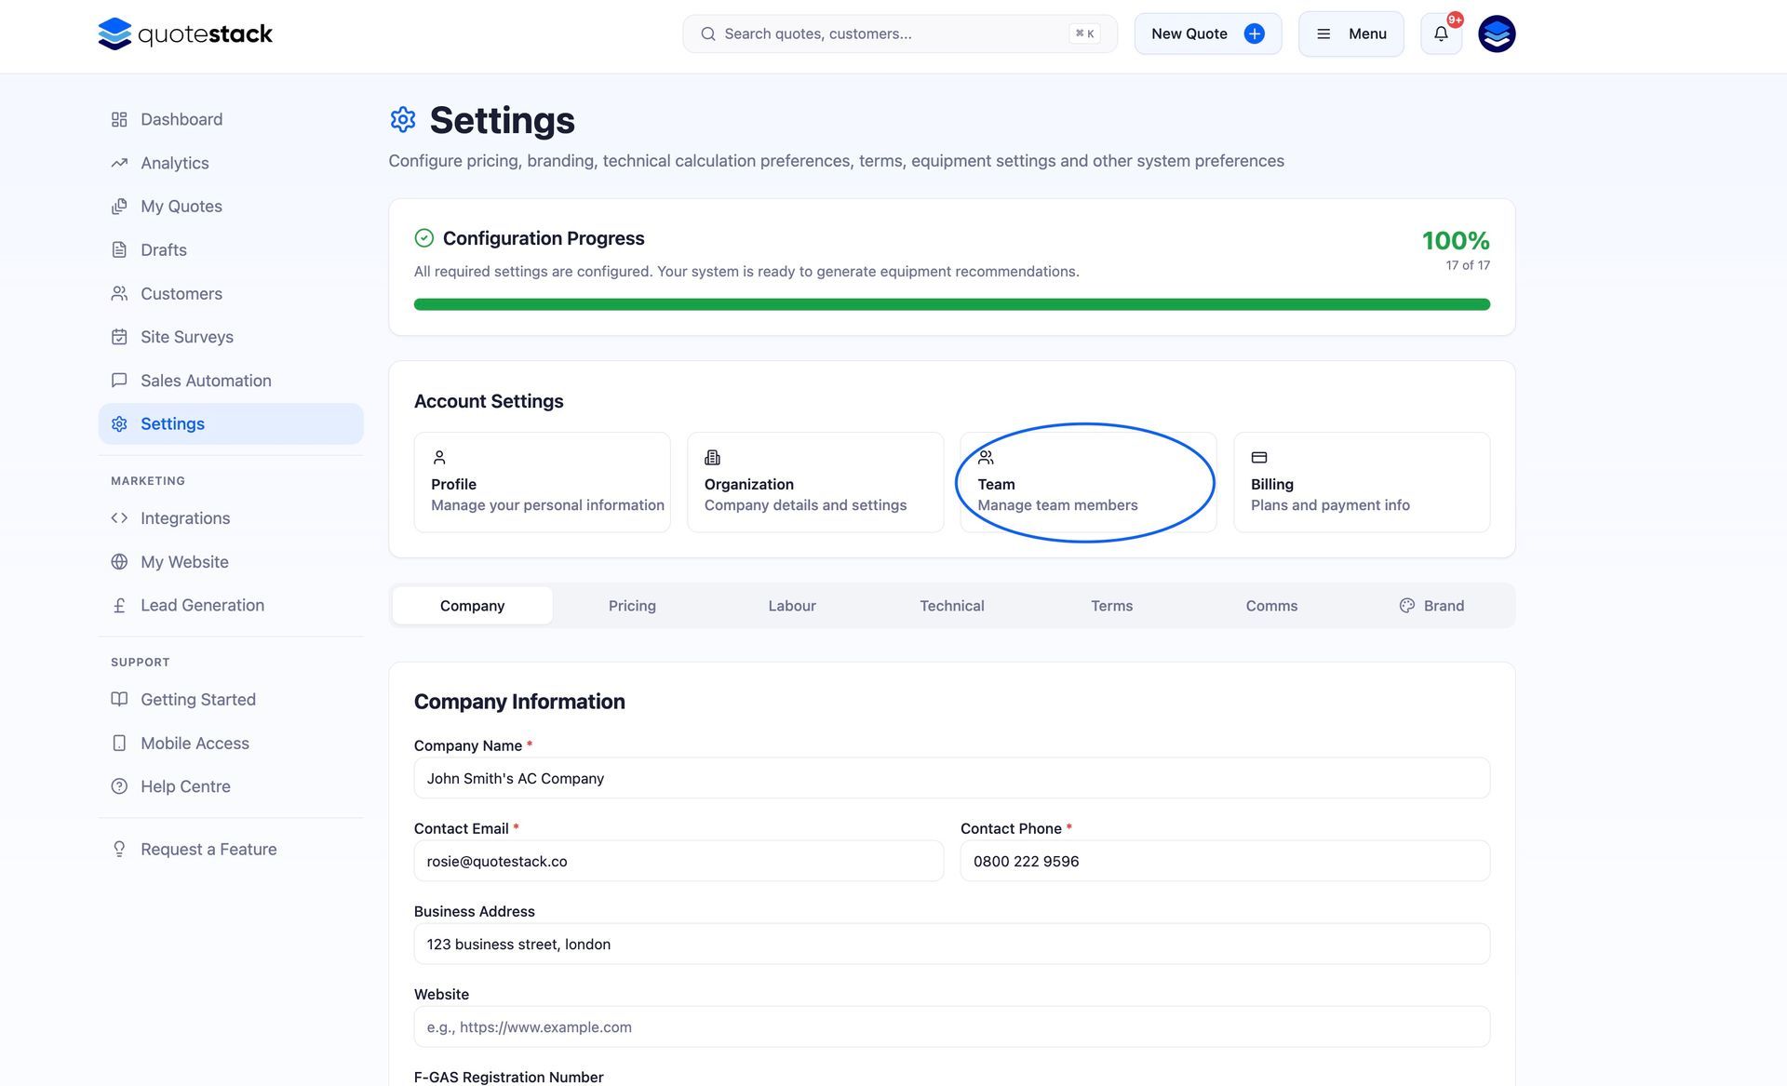This screenshot has height=1086, width=1787.
Task: Switch to the Brand tab
Action: point(1431,606)
